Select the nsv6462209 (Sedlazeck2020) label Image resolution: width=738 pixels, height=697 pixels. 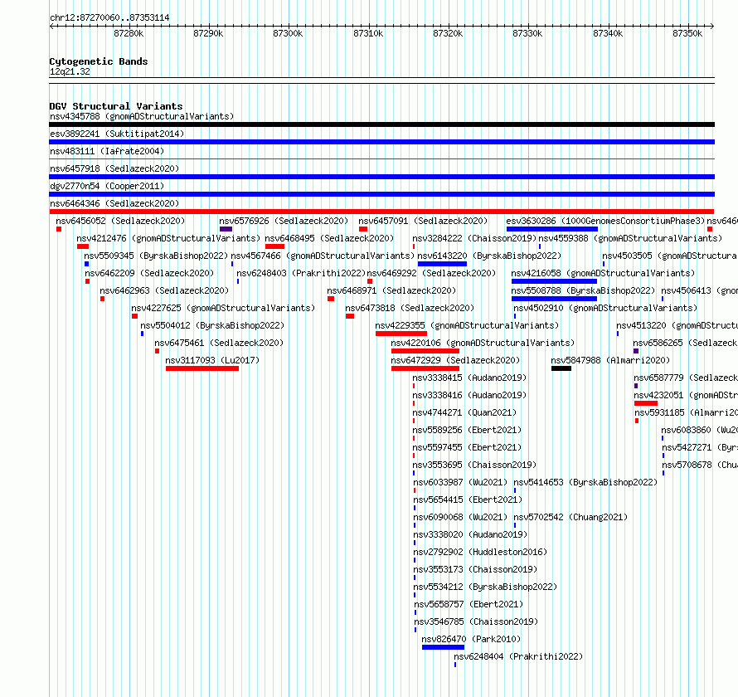point(149,273)
